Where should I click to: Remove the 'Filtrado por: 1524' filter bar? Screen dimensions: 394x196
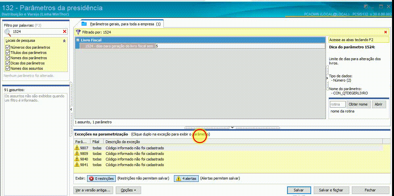click(x=386, y=32)
